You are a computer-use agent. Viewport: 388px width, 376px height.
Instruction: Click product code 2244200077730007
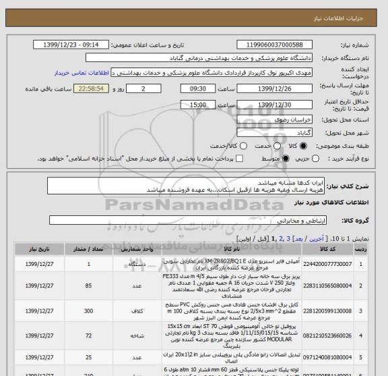tap(327, 264)
